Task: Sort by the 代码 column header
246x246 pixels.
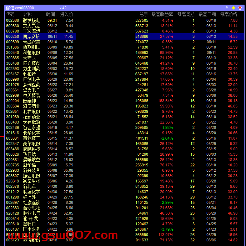Action: [x=10, y=14]
